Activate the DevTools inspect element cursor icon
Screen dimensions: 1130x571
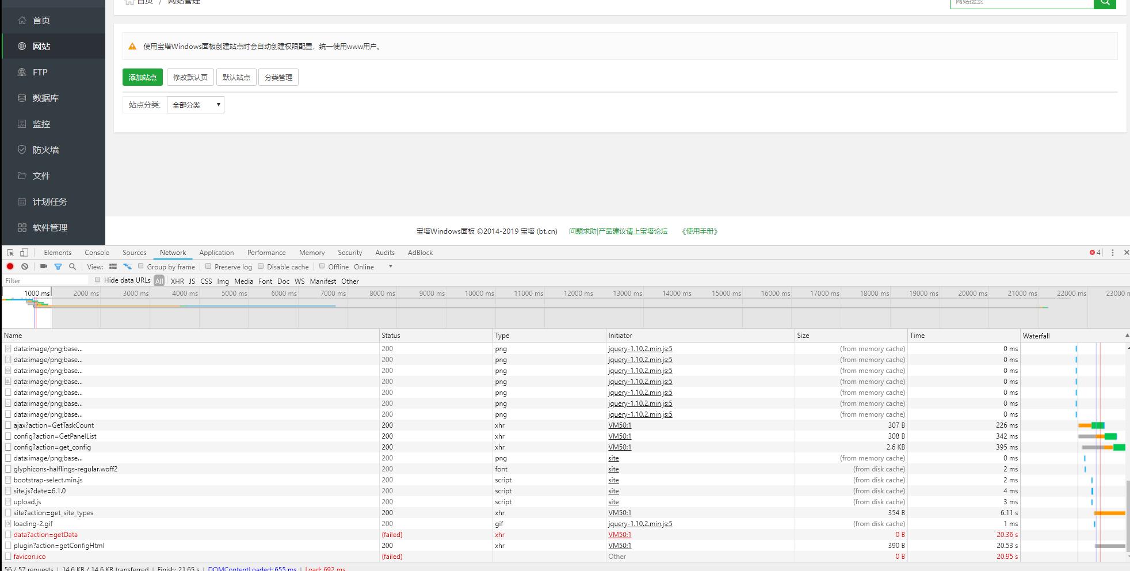[x=10, y=253]
